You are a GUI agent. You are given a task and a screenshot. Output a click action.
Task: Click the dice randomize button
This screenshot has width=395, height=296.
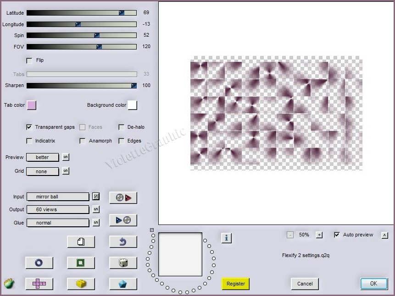123,263
